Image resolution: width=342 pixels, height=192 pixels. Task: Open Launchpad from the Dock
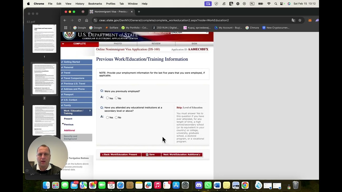tap(56, 185)
